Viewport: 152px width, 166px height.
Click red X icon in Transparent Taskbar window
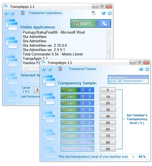[60, 69]
